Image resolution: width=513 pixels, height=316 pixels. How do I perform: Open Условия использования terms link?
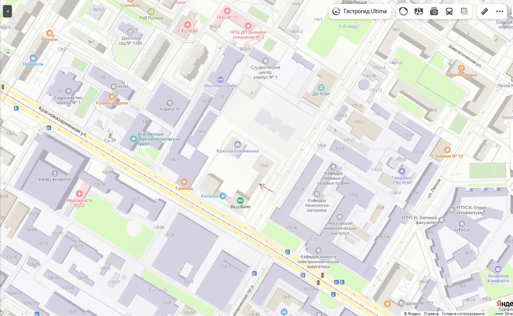click(x=463, y=313)
